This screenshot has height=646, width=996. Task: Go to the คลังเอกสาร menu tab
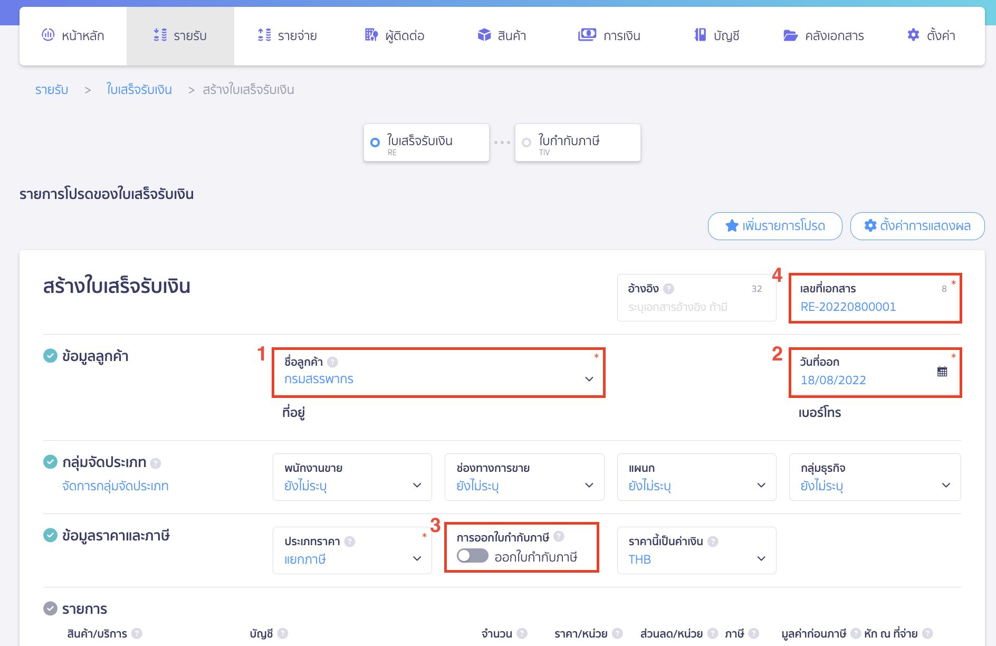pos(823,36)
